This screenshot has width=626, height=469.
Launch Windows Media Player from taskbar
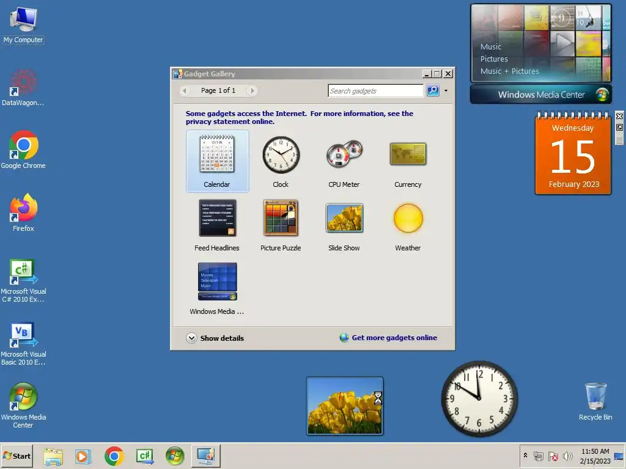(83, 456)
